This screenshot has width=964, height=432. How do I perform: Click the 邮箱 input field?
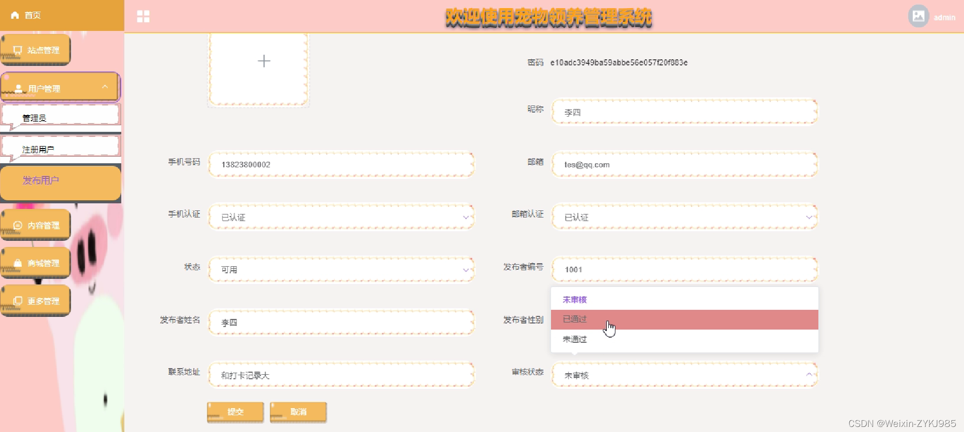[684, 164]
